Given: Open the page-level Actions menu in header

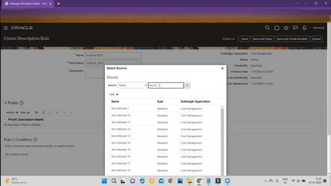Looking at the screenshot, I should pyautogui.click(x=229, y=39).
